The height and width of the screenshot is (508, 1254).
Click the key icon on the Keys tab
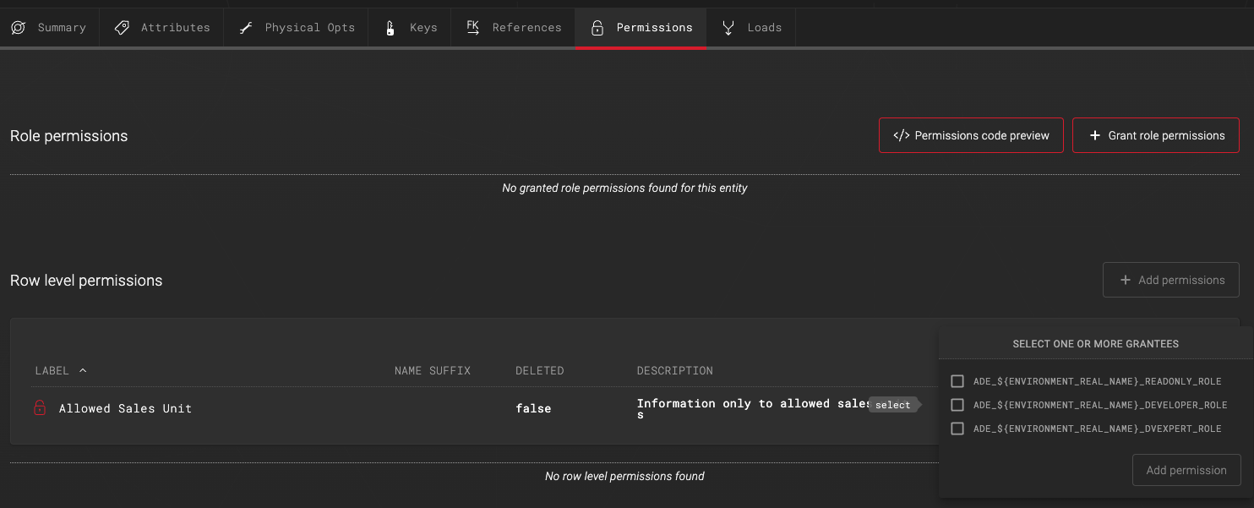click(x=390, y=27)
